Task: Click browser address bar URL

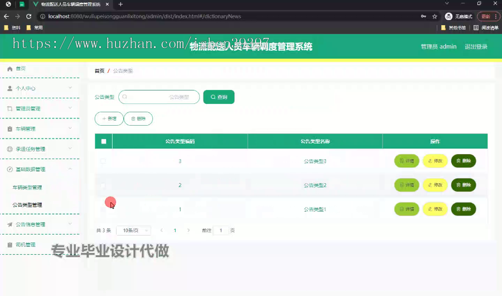Action: 144,16
